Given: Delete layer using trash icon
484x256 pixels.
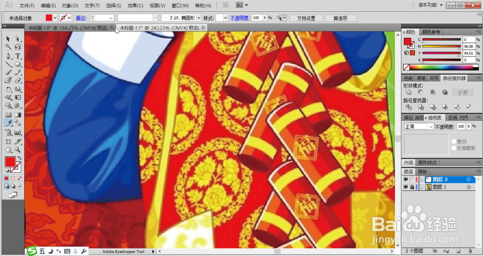Looking at the screenshot, I should pos(470,251).
